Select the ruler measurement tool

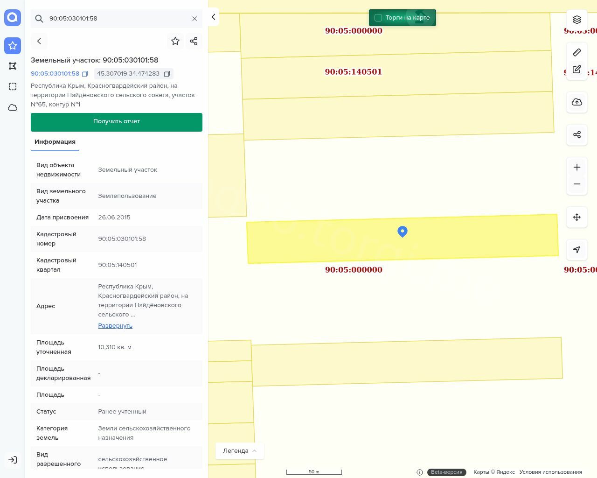(x=577, y=52)
